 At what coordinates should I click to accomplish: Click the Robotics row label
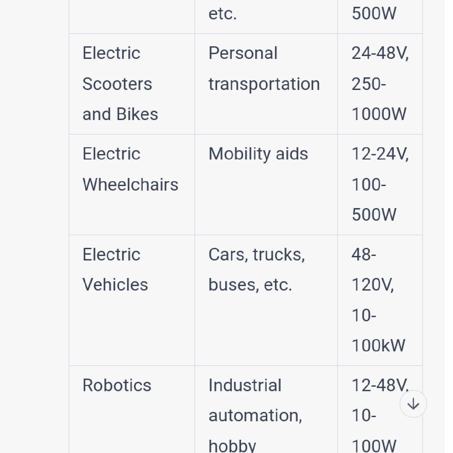(x=132, y=409)
